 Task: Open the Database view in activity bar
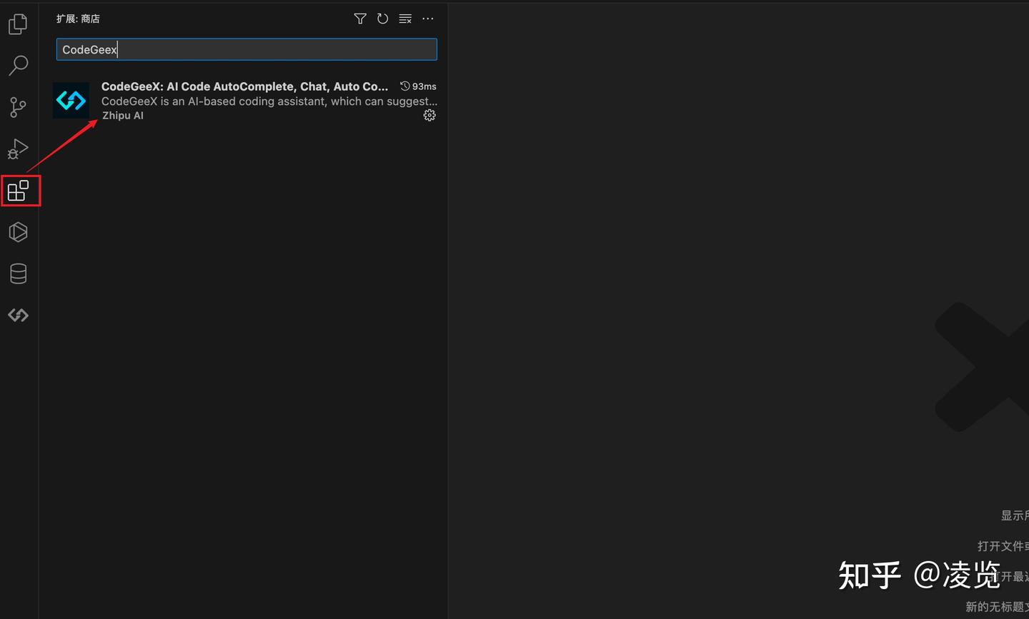[18, 273]
